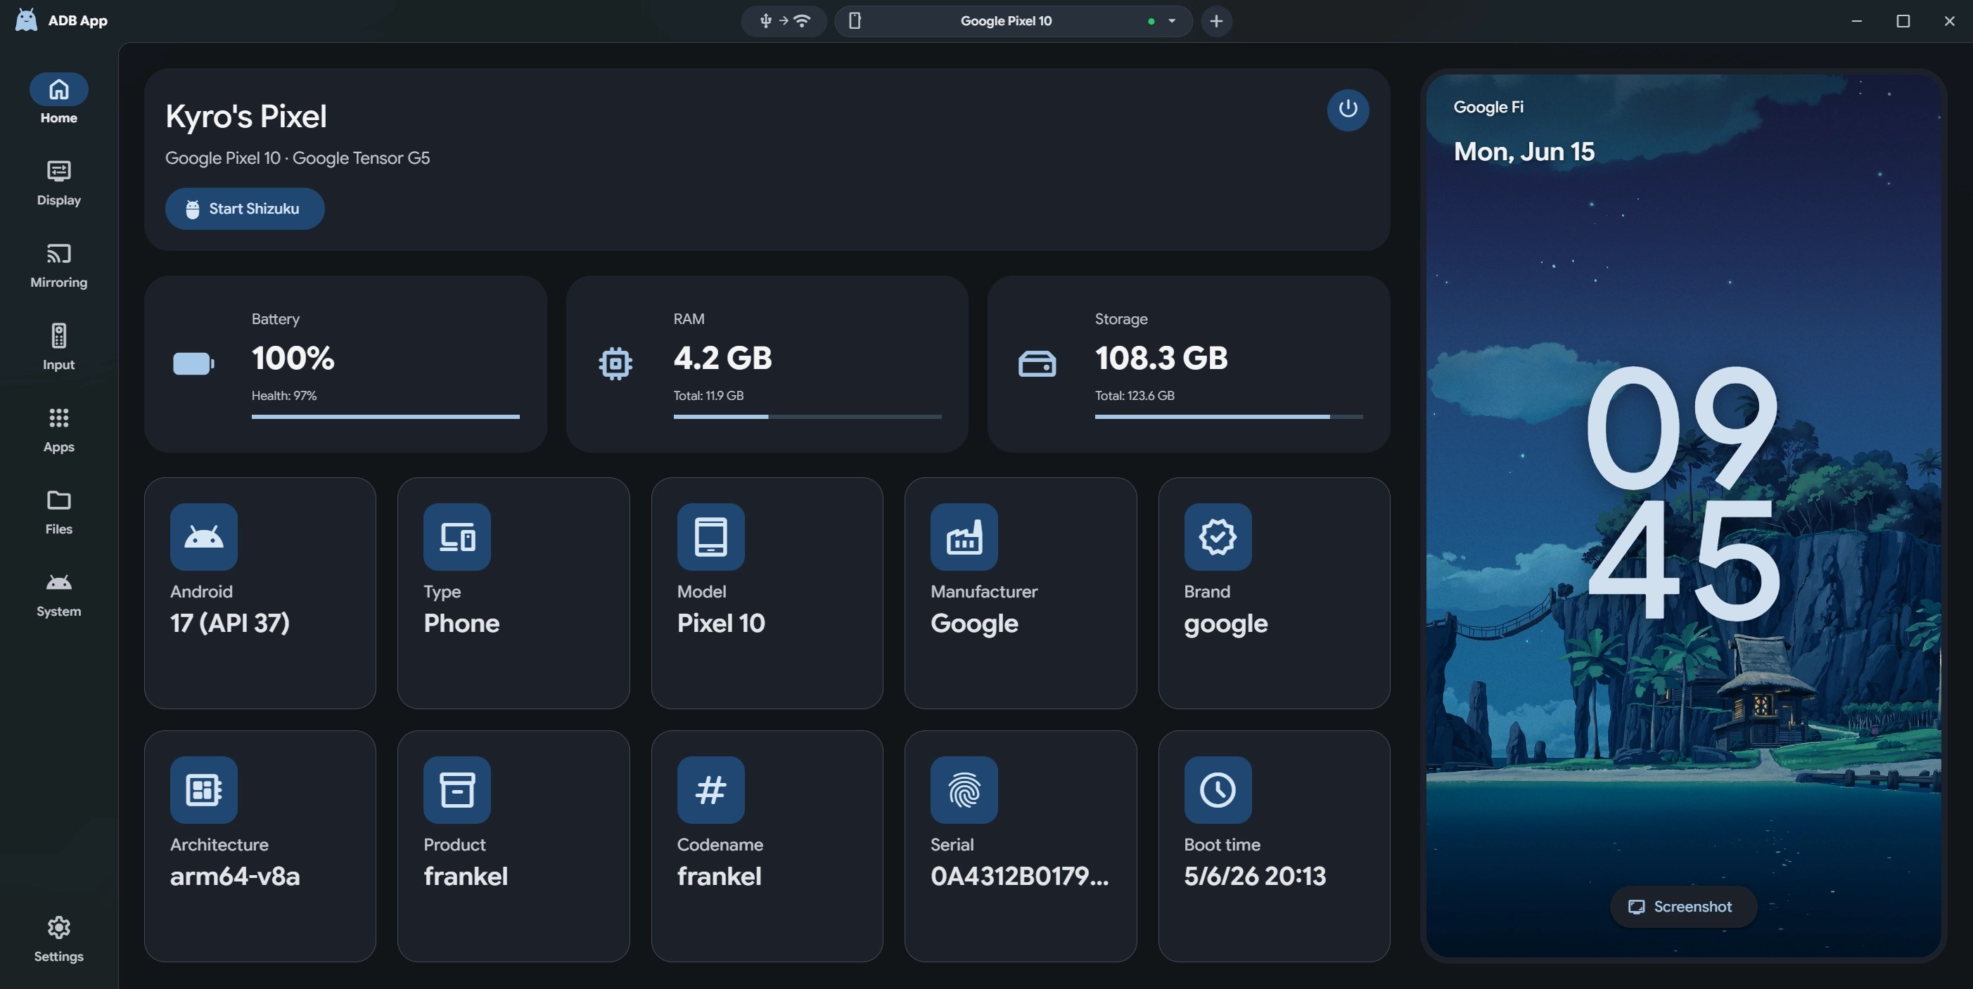Viewport: 1973px width, 989px height.
Task: Click the ADB App logo in the title bar
Action: pyautogui.click(x=26, y=20)
